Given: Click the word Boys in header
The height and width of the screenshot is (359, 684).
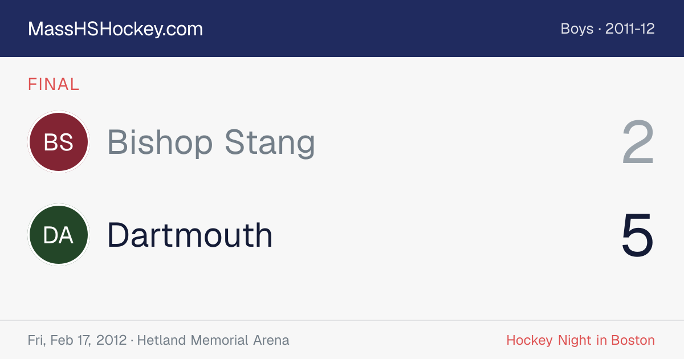Looking at the screenshot, I should (577, 28).
